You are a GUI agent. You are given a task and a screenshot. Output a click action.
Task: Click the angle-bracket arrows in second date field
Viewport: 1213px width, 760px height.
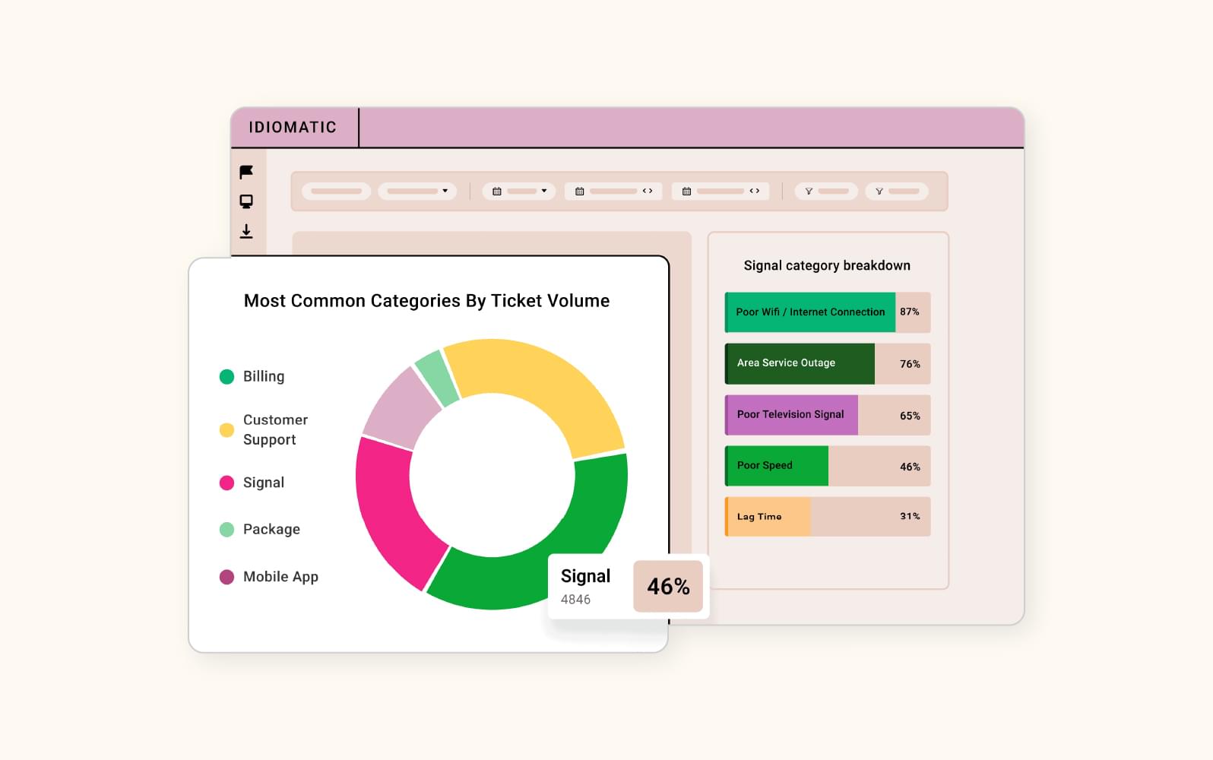(755, 191)
